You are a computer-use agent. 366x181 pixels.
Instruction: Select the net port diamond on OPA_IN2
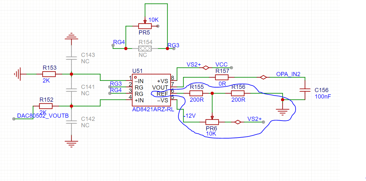tap(263, 77)
